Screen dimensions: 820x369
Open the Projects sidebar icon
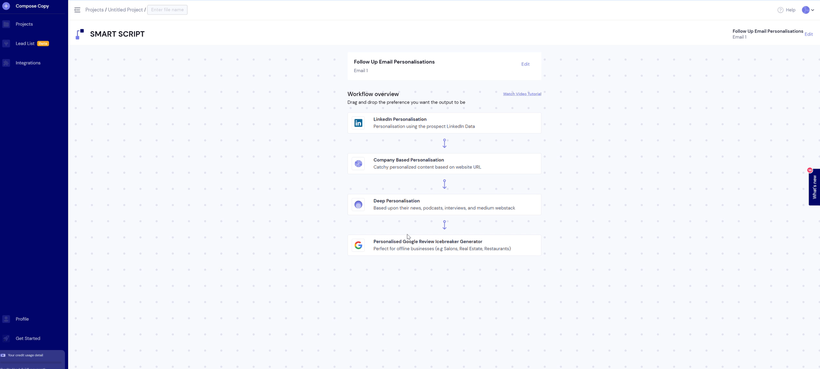[x=6, y=24]
